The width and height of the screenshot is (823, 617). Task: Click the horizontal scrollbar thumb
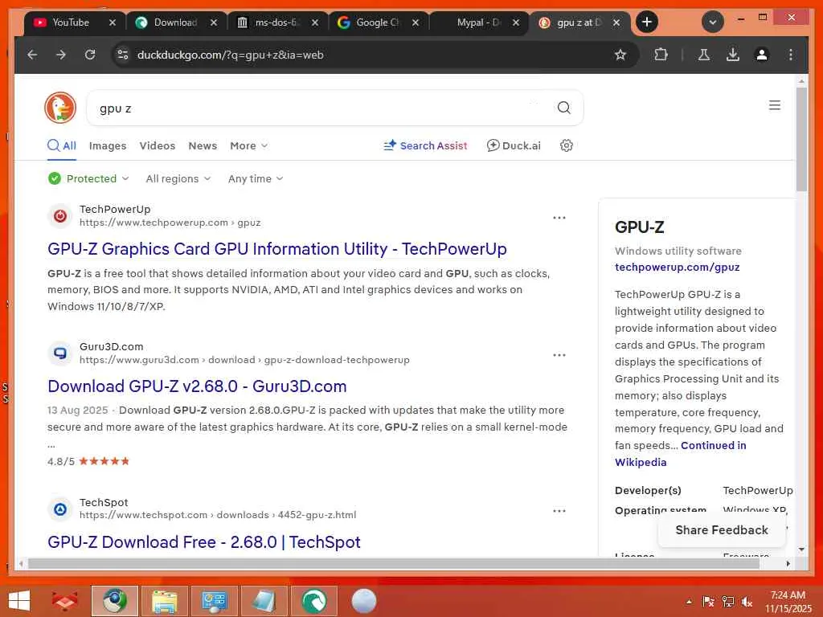394,563
